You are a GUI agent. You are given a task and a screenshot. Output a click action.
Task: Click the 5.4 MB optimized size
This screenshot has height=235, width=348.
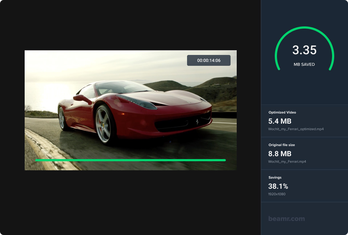click(279, 121)
